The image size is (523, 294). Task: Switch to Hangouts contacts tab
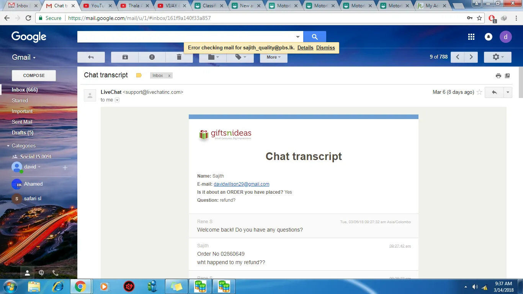28,273
